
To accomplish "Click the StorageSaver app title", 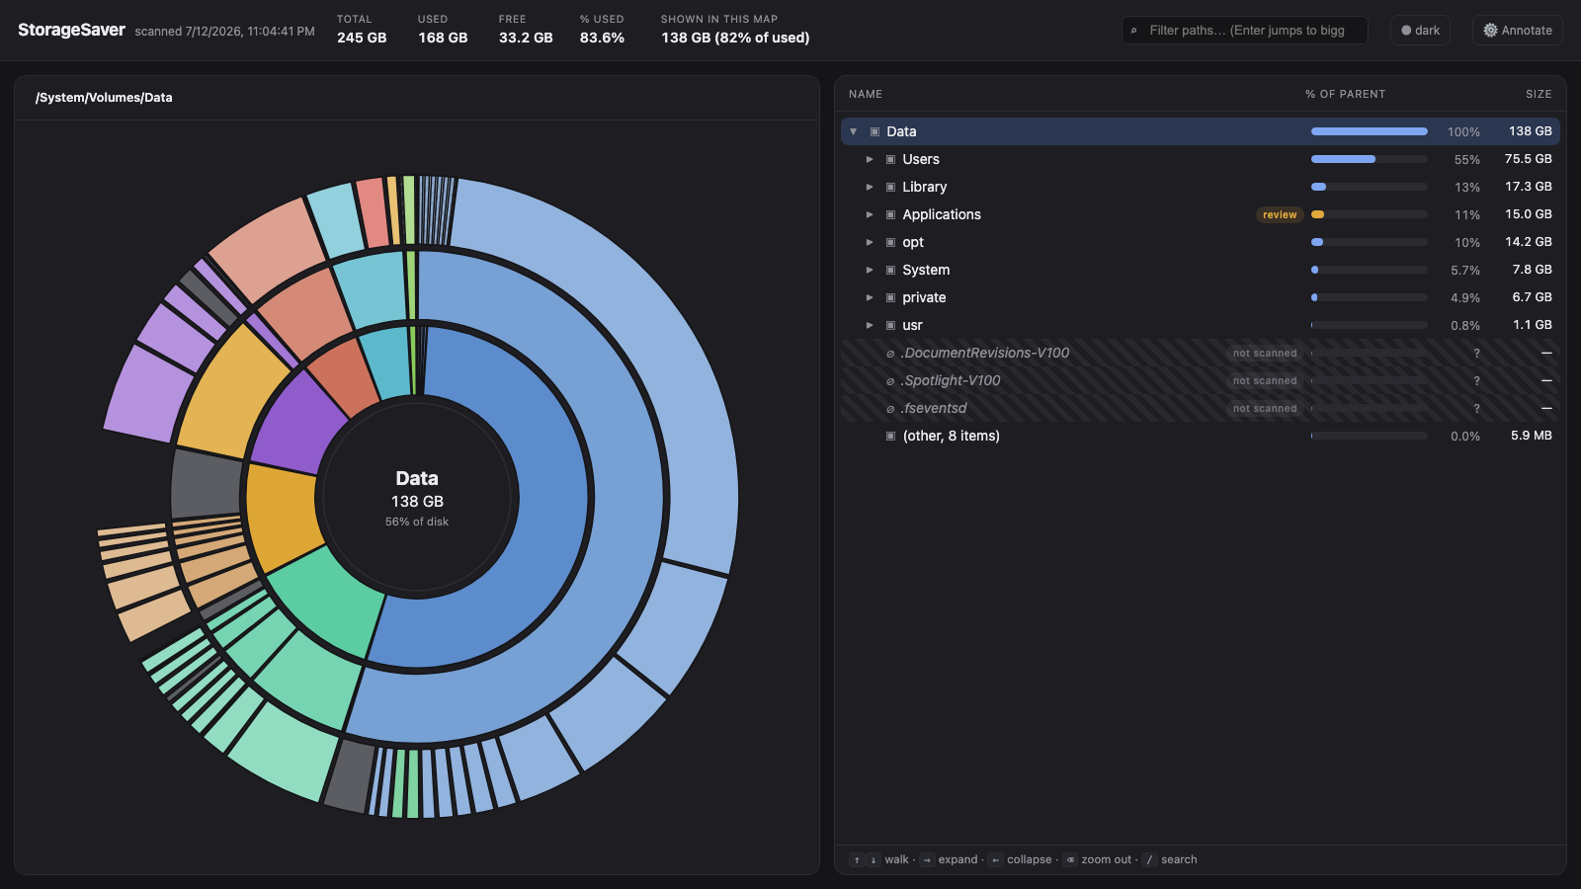I will pyautogui.click(x=71, y=30).
